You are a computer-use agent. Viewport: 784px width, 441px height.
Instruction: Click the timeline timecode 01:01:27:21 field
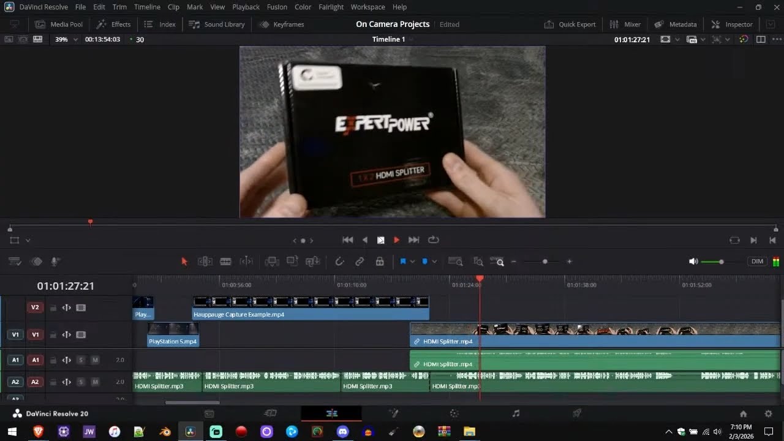point(66,286)
